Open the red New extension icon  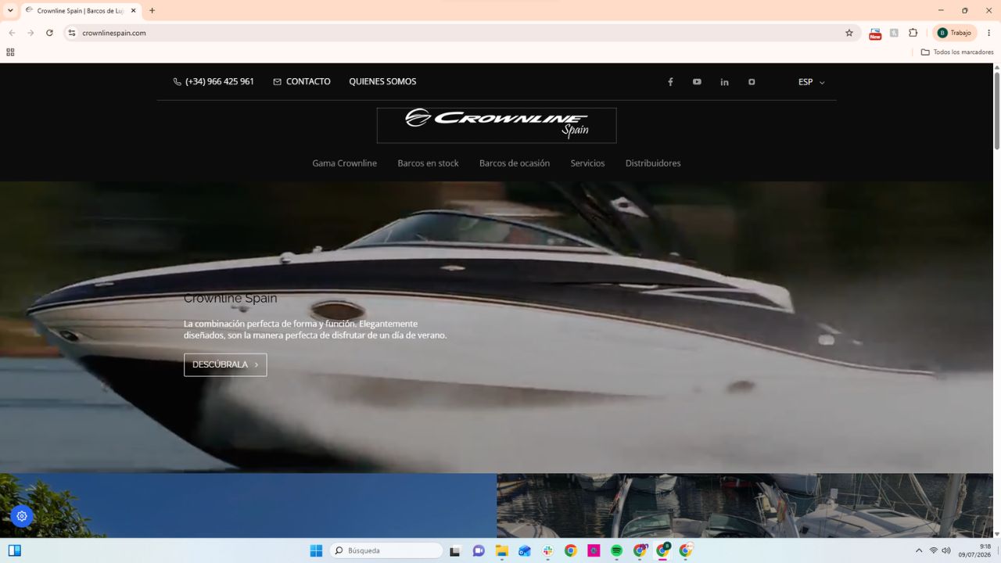(875, 33)
